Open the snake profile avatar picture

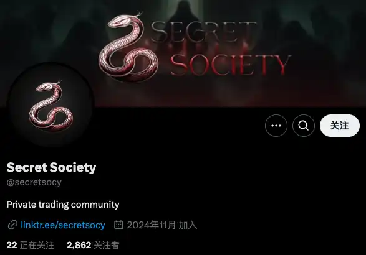pos(50,106)
